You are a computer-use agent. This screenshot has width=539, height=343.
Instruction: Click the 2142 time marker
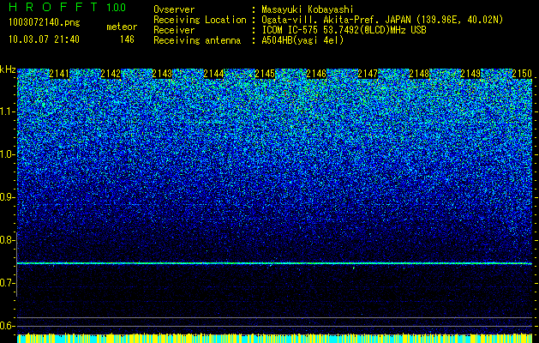click(111, 74)
